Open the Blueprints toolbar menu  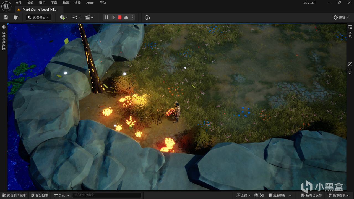(77, 17)
